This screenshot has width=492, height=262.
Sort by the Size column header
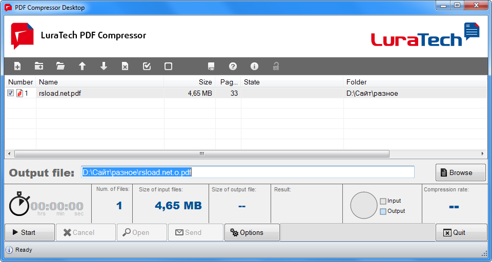(x=190, y=82)
